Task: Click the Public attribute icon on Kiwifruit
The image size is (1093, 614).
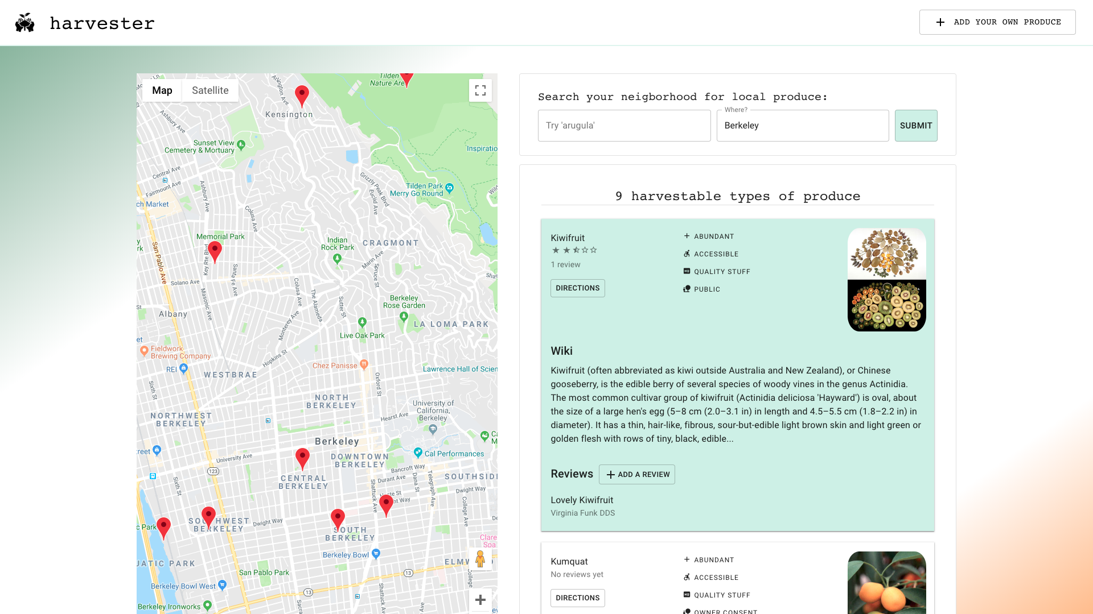Action: (x=687, y=289)
